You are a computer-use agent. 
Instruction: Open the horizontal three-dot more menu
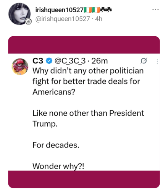155,9
